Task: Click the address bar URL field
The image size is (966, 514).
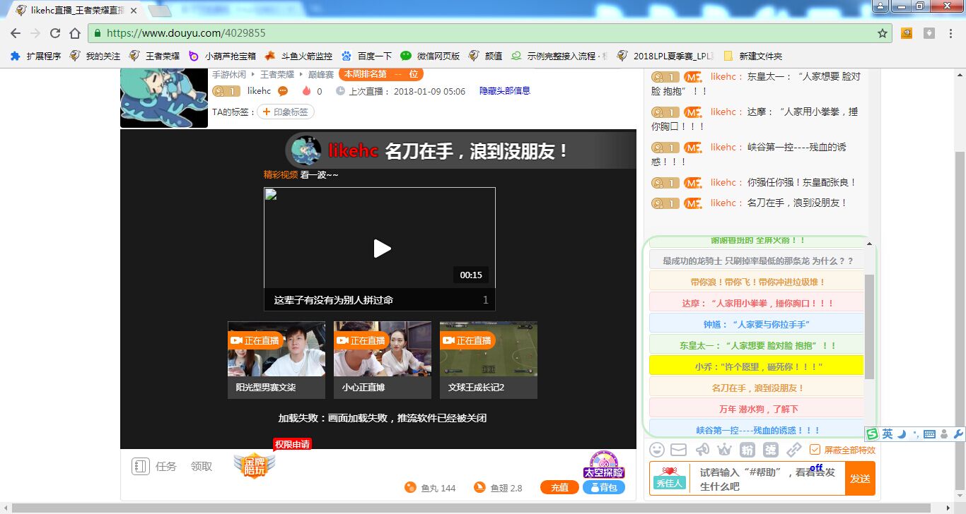Action: (x=488, y=33)
